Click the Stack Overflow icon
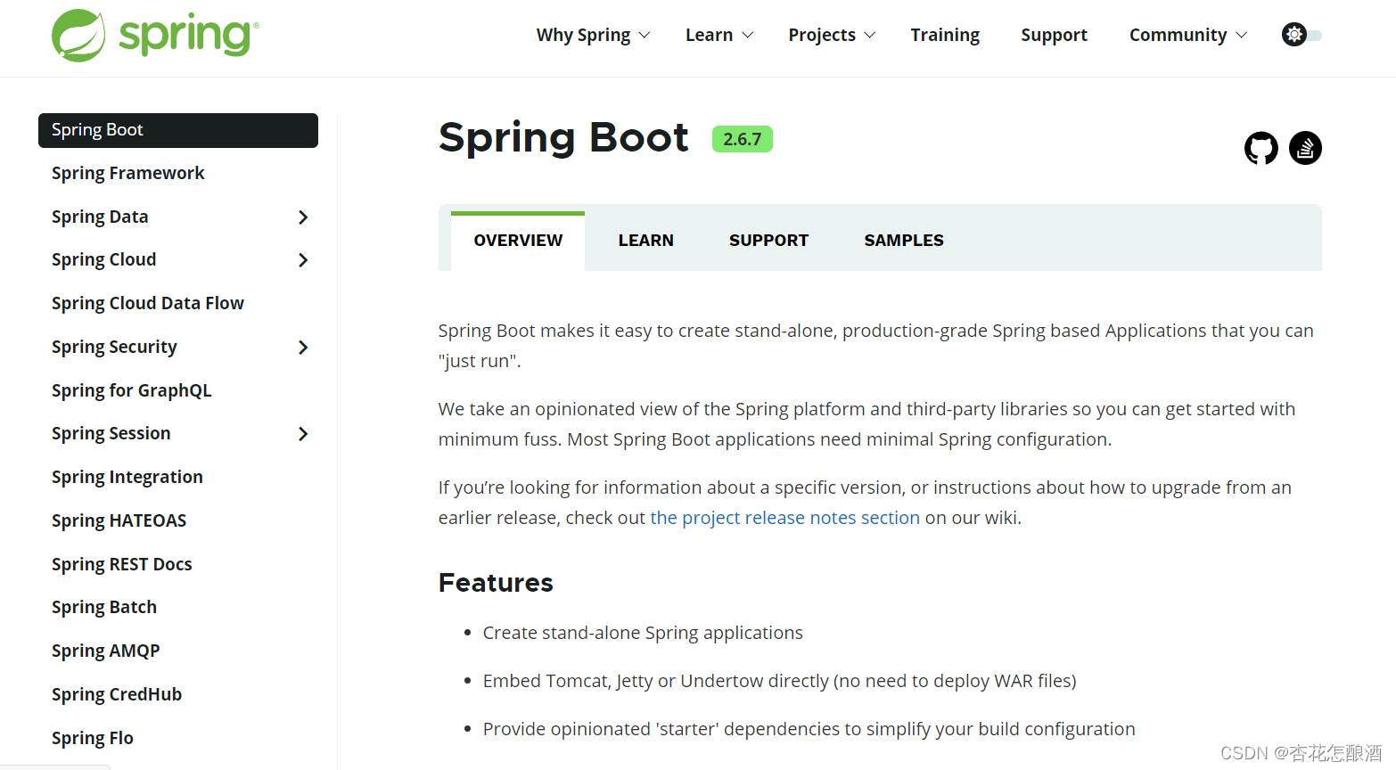1396x770 pixels. [x=1305, y=148]
